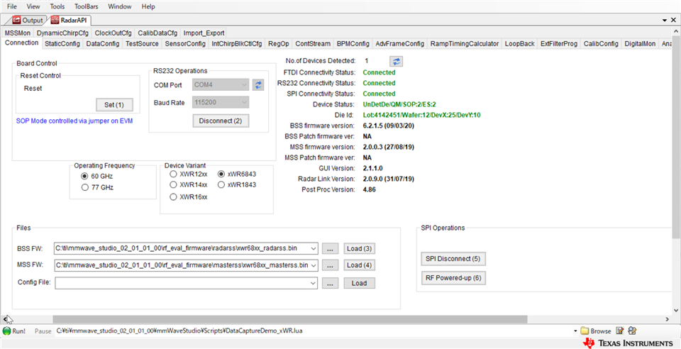The width and height of the screenshot is (681, 349).
Task: Open the tab list dropdown arrow
Action: coord(665,20)
